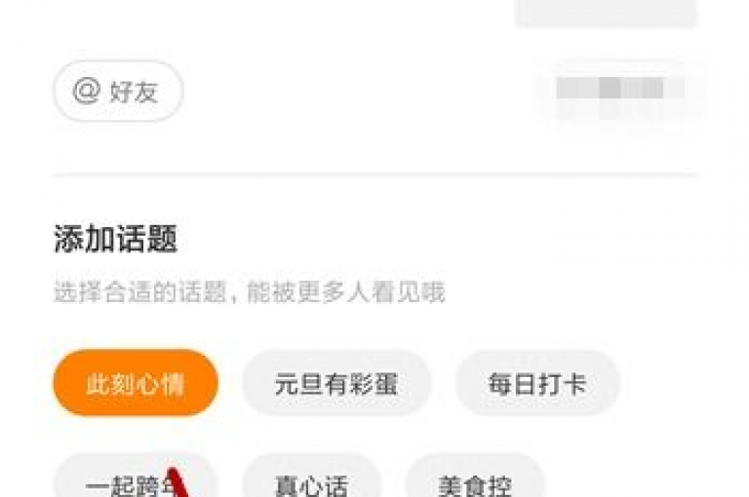Open the 好友 mention picker

coord(118,91)
